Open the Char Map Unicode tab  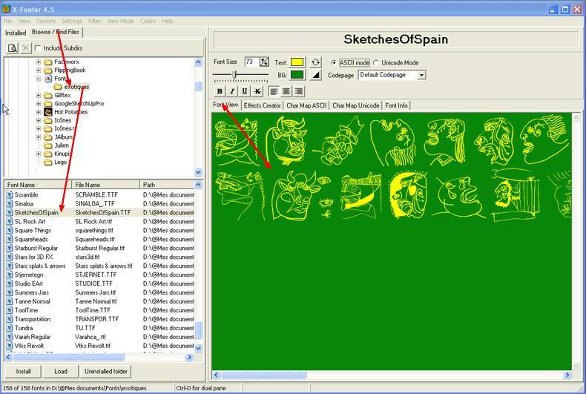(356, 106)
